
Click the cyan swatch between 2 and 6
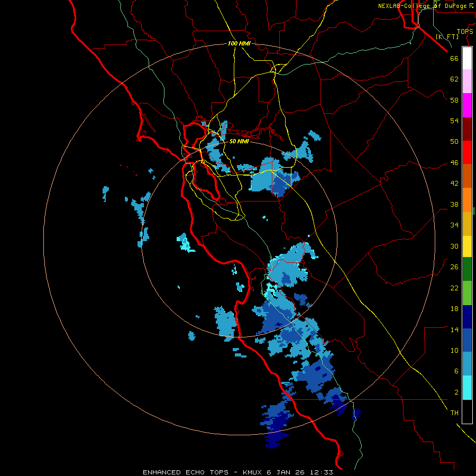[x=467, y=388]
